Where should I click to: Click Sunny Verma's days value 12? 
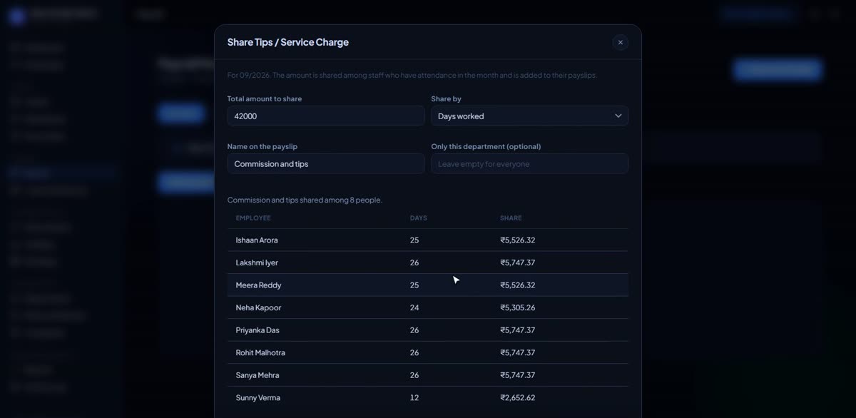(x=414, y=397)
